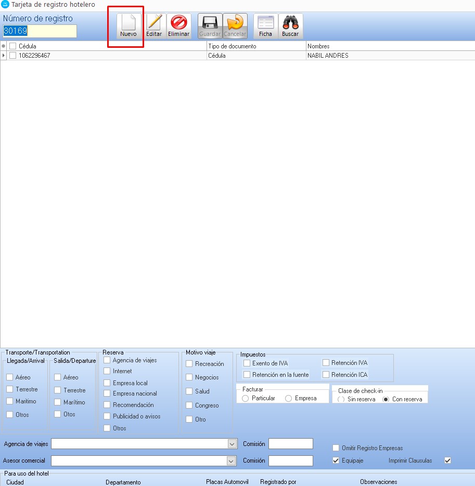Expand the Agencia de viajes dropdown
Image resolution: width=475 pixels, height=486 pixels.
pos(232,444)
